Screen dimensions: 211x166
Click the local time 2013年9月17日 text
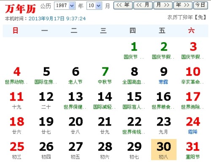[x=57, y=19]
